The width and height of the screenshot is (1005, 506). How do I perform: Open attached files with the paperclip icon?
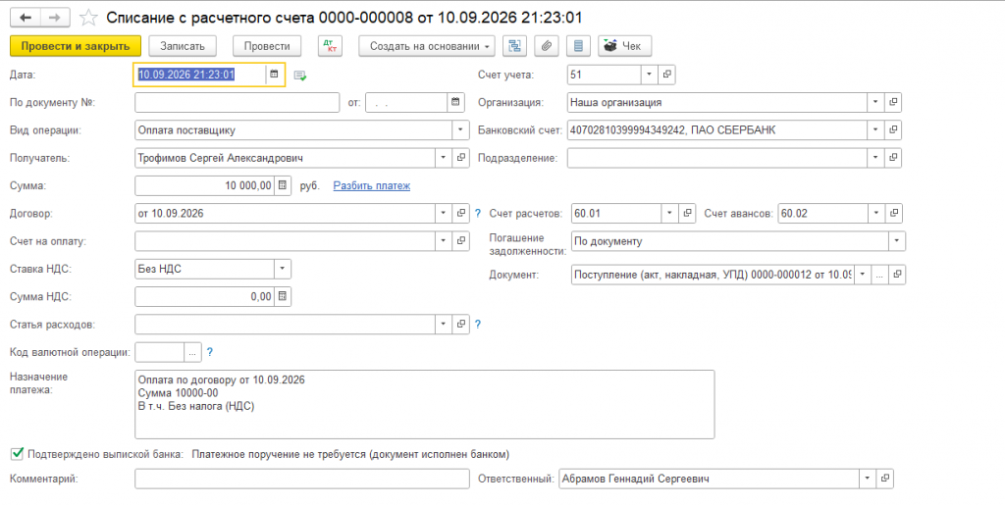coord(546,46)
